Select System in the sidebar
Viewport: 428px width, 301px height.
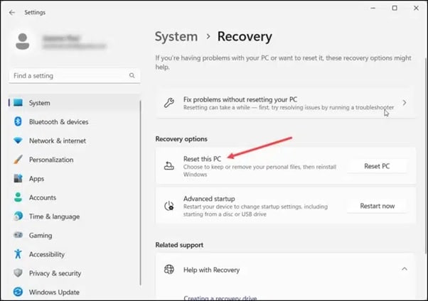[39, 103]
